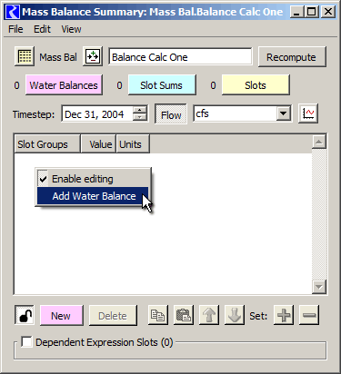Screen dimensions: 341x374
Task: Click the move down arrow icon
Action: pyautogui.click(x=235, y=315)
